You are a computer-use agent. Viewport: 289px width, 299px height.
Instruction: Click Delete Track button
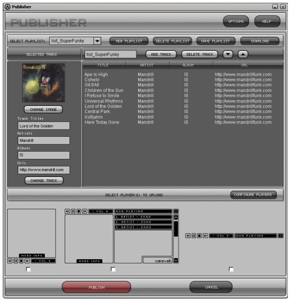pyautogui.click(x=199, y=54)
